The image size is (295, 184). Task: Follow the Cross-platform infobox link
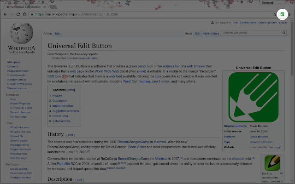coord(259,137)
